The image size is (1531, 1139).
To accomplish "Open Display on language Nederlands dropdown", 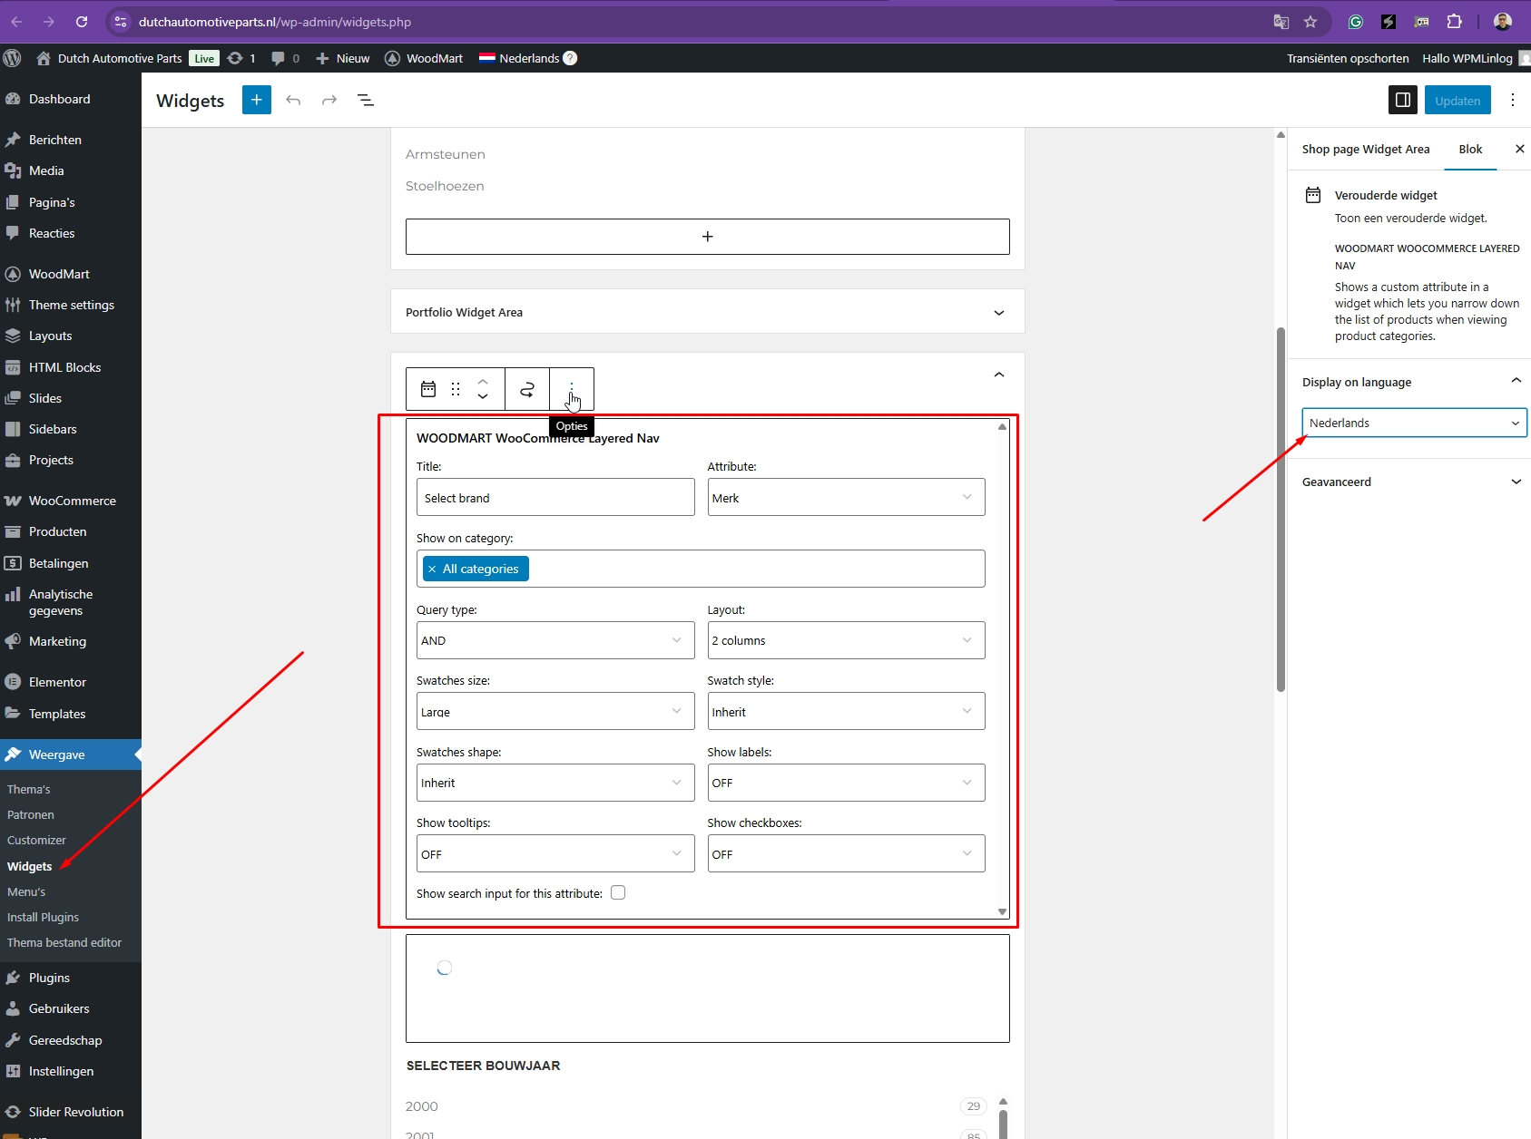I will [1414, 423].
